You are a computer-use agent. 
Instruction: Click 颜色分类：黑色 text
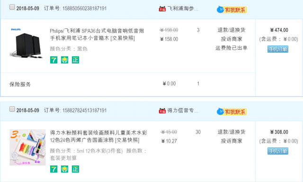coord(69,49)
